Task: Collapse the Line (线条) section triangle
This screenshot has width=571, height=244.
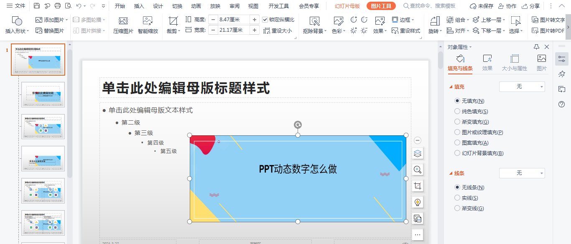Action: (x=451, y=173)
